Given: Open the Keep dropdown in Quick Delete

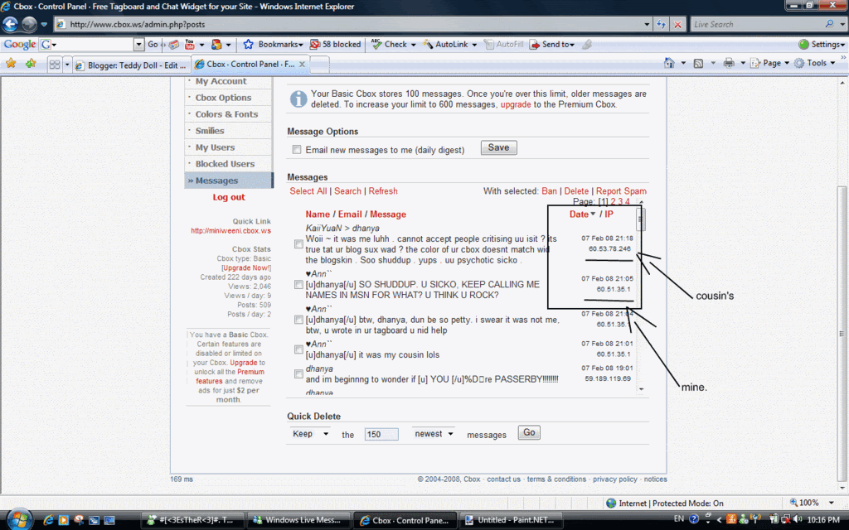Looking at the screenshot, I should tap(310, 434).
